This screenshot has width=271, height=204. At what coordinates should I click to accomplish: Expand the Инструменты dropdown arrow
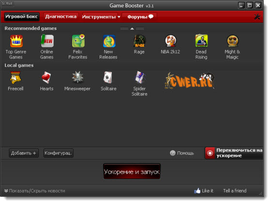coord(119,17)
